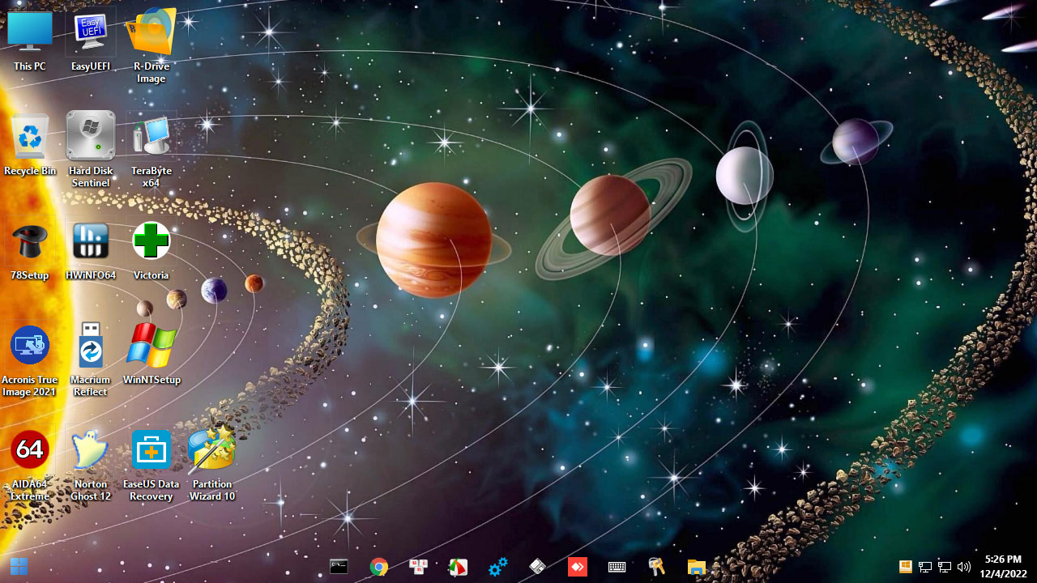Launch HWiNFO64 from the desktop
This screenshot has height=583, width=1037.
[91, 251]
